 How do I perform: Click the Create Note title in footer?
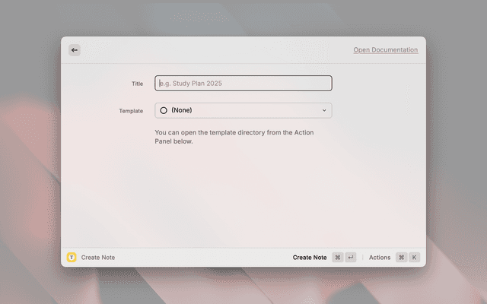pyautogui.click(x=98, y=258)
